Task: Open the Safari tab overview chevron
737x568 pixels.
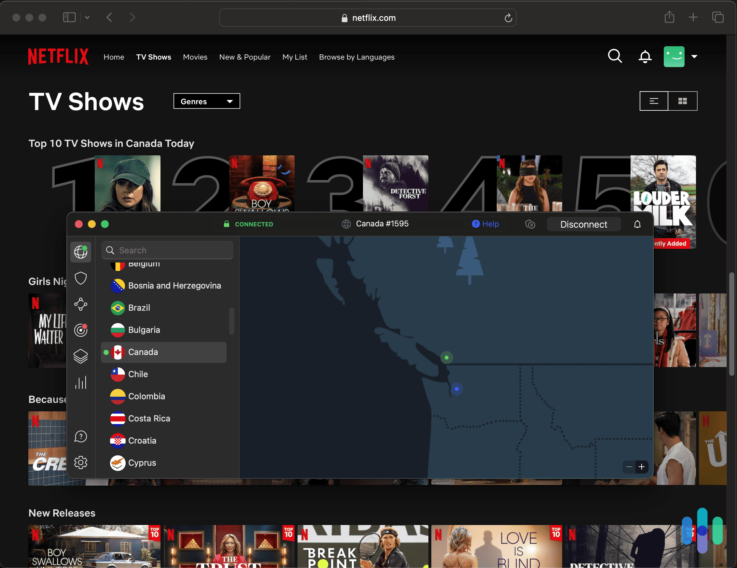Action: tap(88, 17)
